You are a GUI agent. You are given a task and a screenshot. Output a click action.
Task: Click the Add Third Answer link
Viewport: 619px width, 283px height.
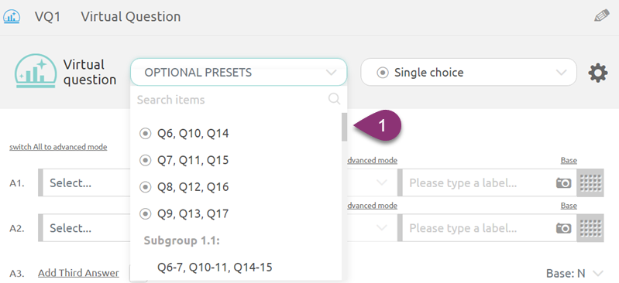click(x=78, y=273)
